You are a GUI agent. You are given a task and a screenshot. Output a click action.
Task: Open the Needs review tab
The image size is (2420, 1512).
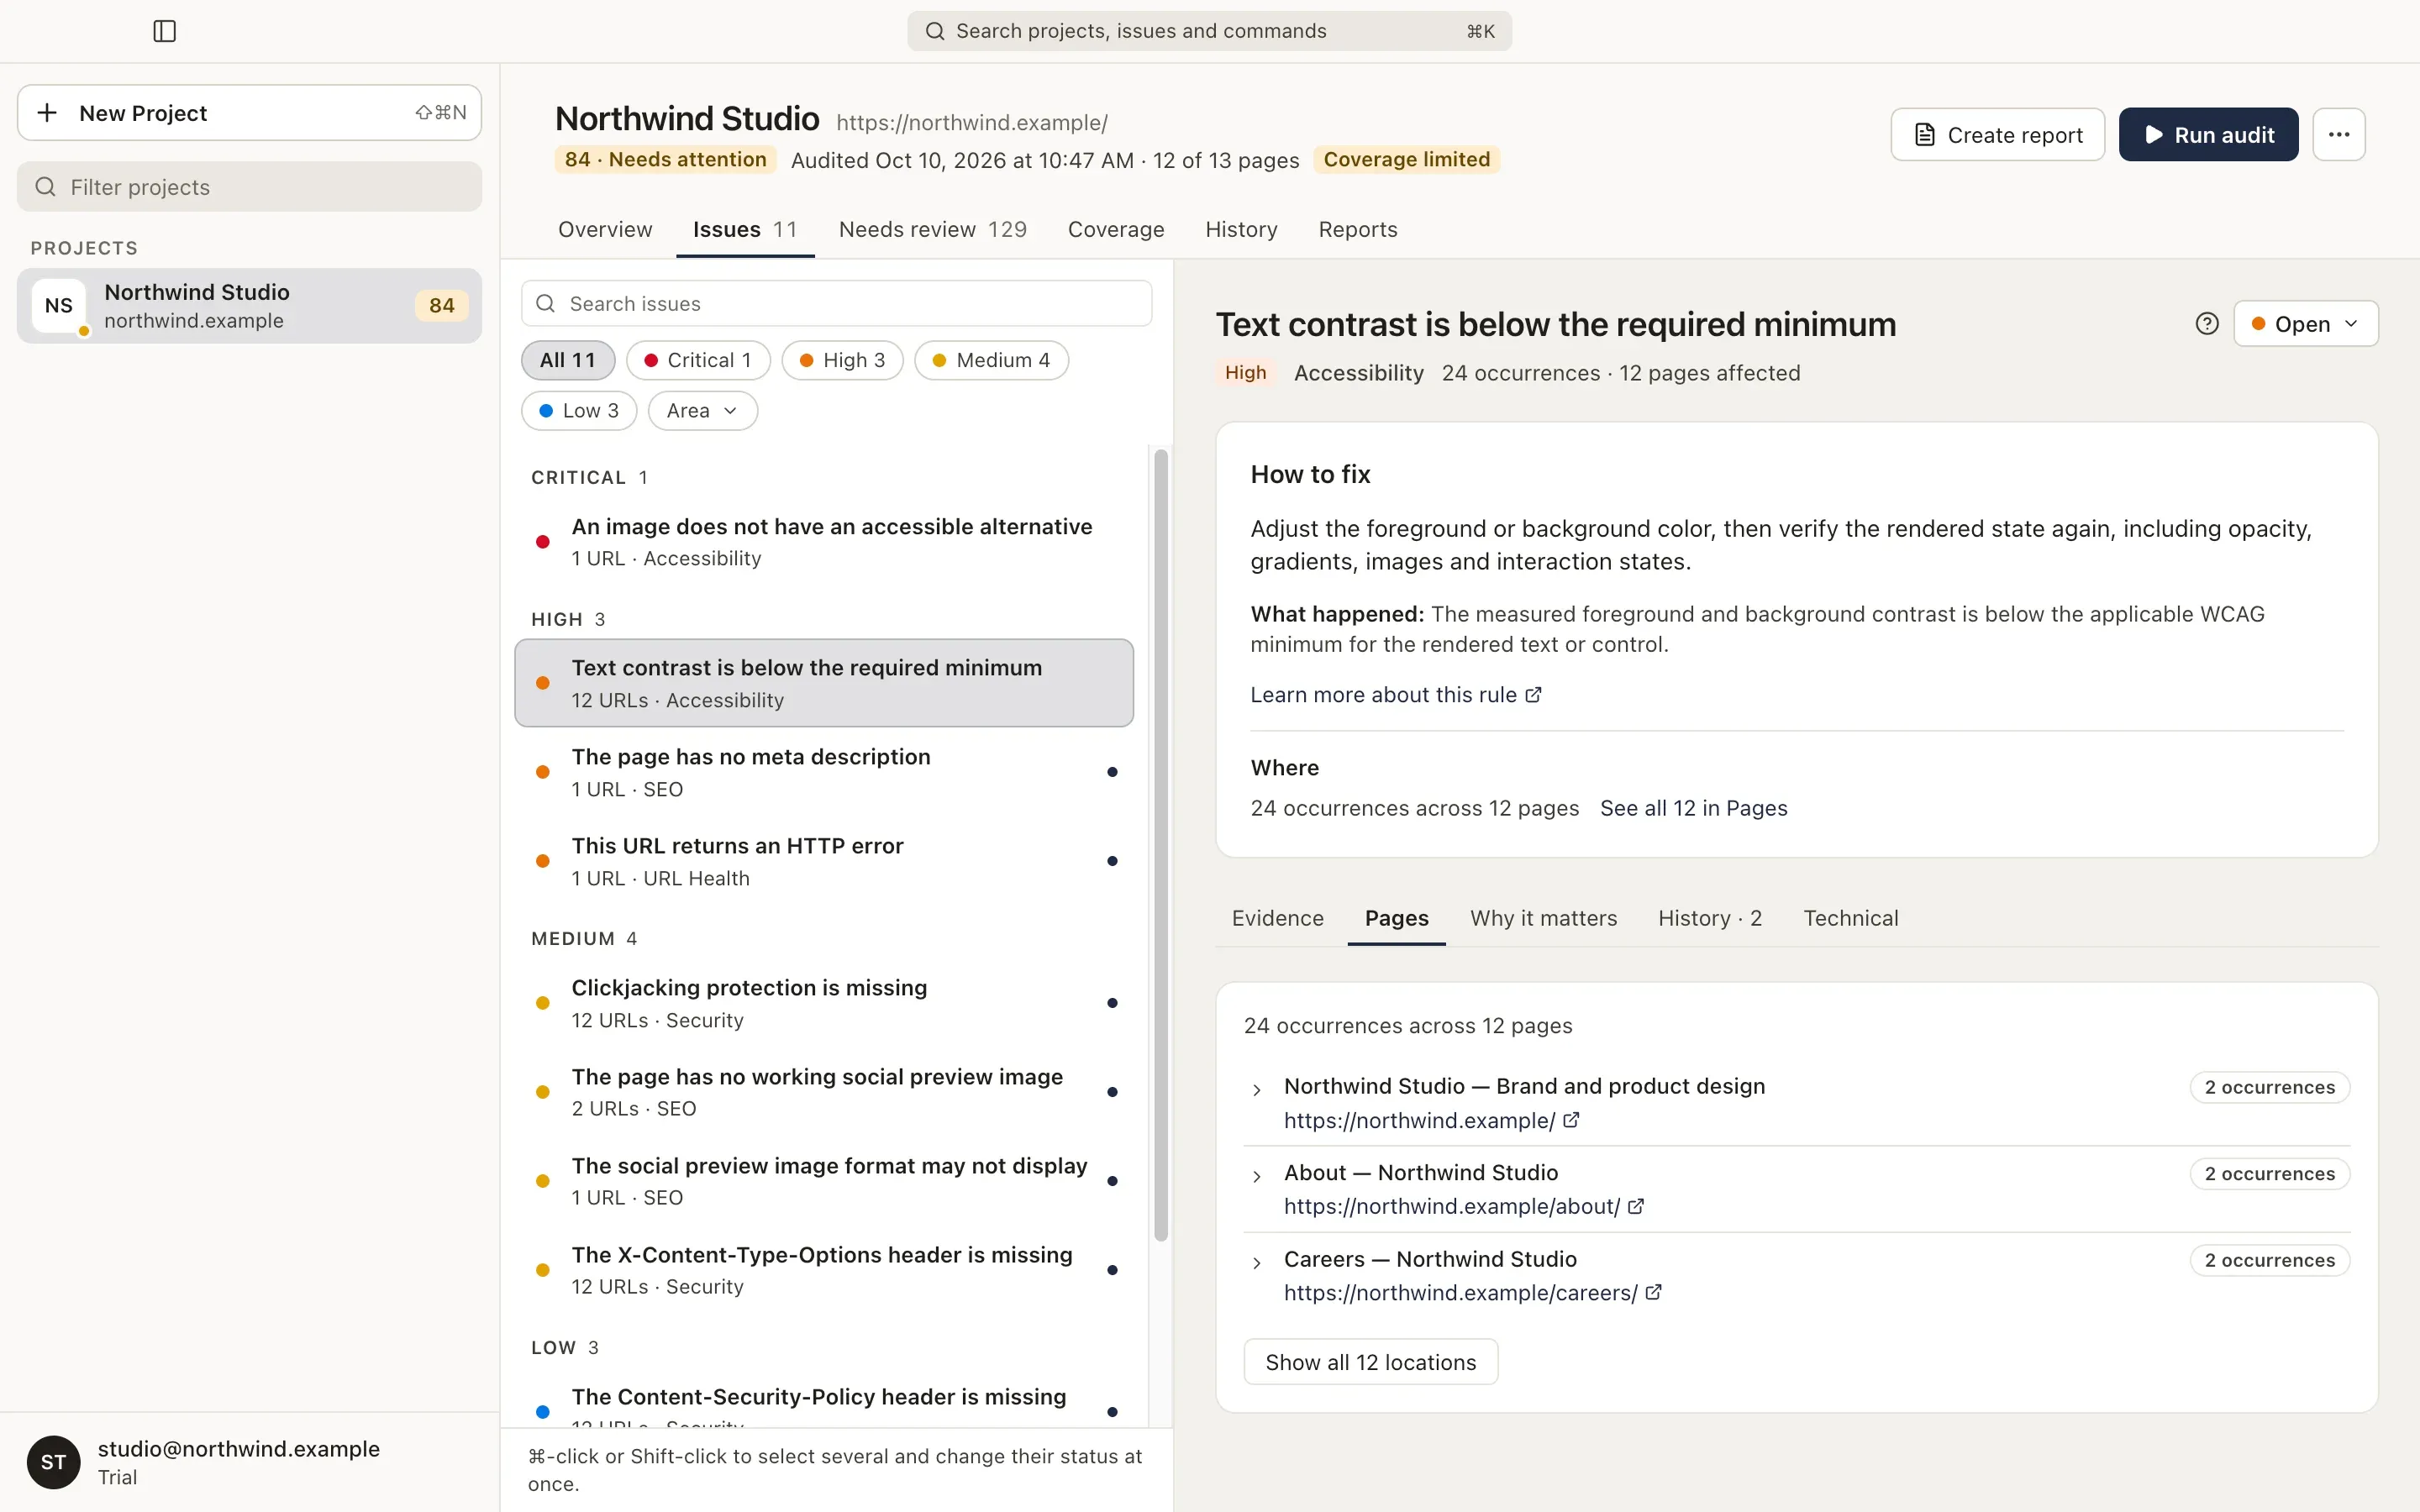pyautogui.click(x=932, y=230)
